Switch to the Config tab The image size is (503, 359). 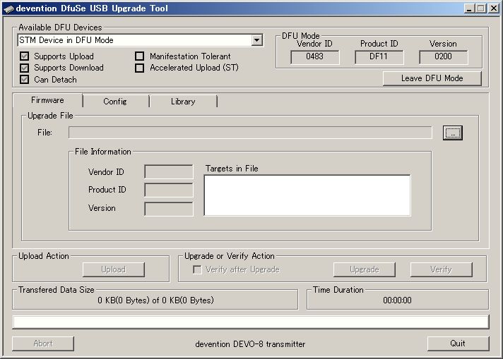pyautogui.click(x=115, y=102)
